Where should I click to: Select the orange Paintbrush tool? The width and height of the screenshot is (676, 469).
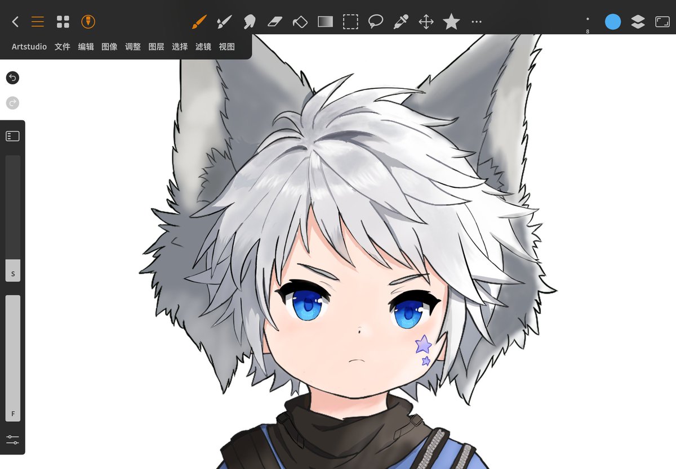199,22
